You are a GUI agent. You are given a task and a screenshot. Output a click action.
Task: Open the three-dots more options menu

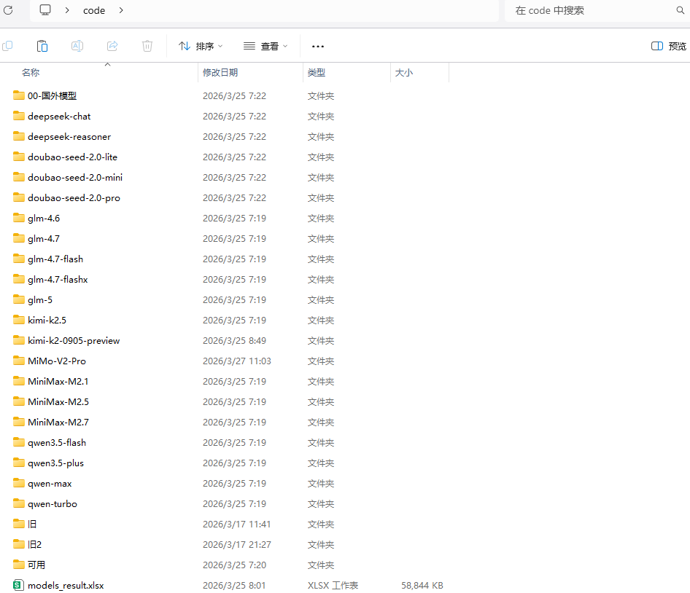(x=318, y=46)
